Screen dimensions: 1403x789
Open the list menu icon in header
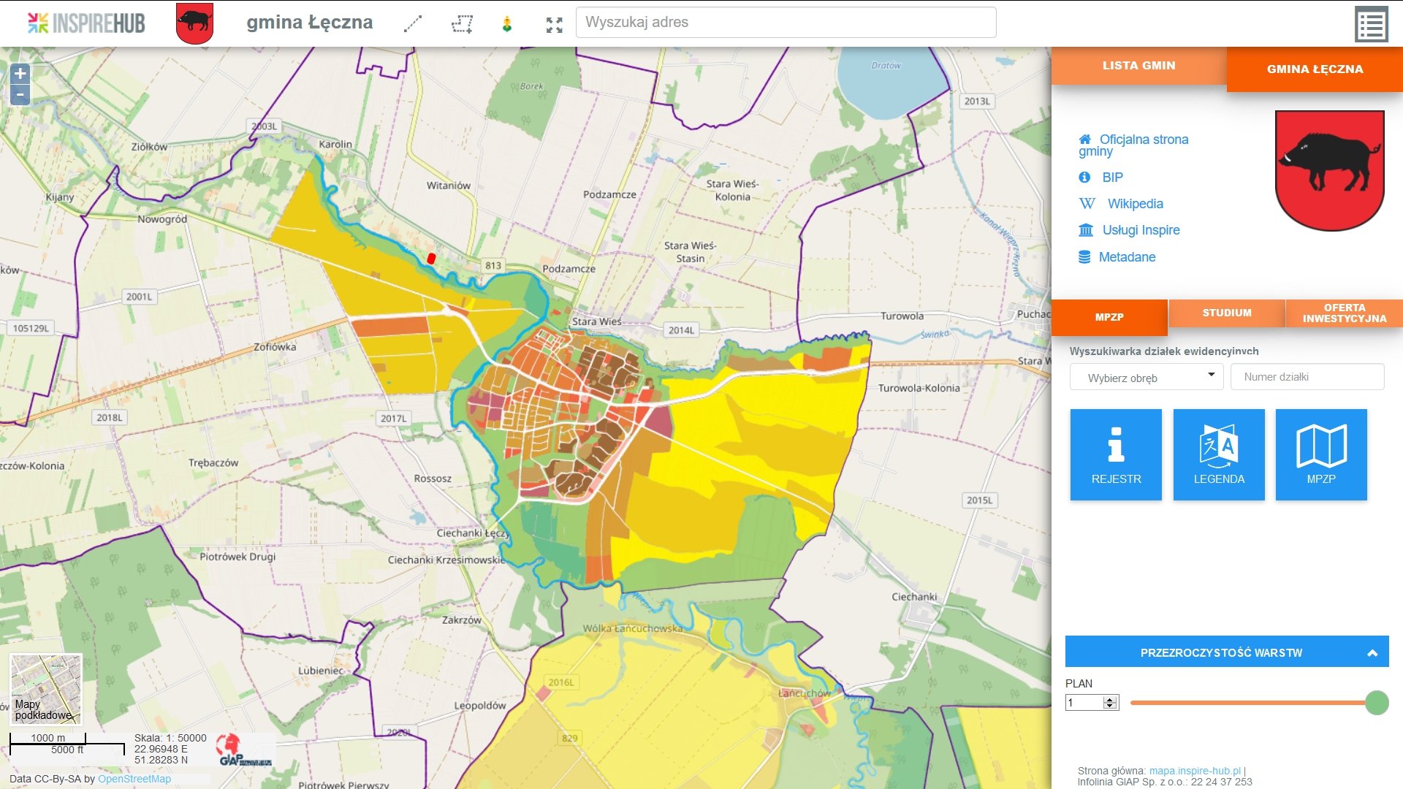(x=1371, y=25)
